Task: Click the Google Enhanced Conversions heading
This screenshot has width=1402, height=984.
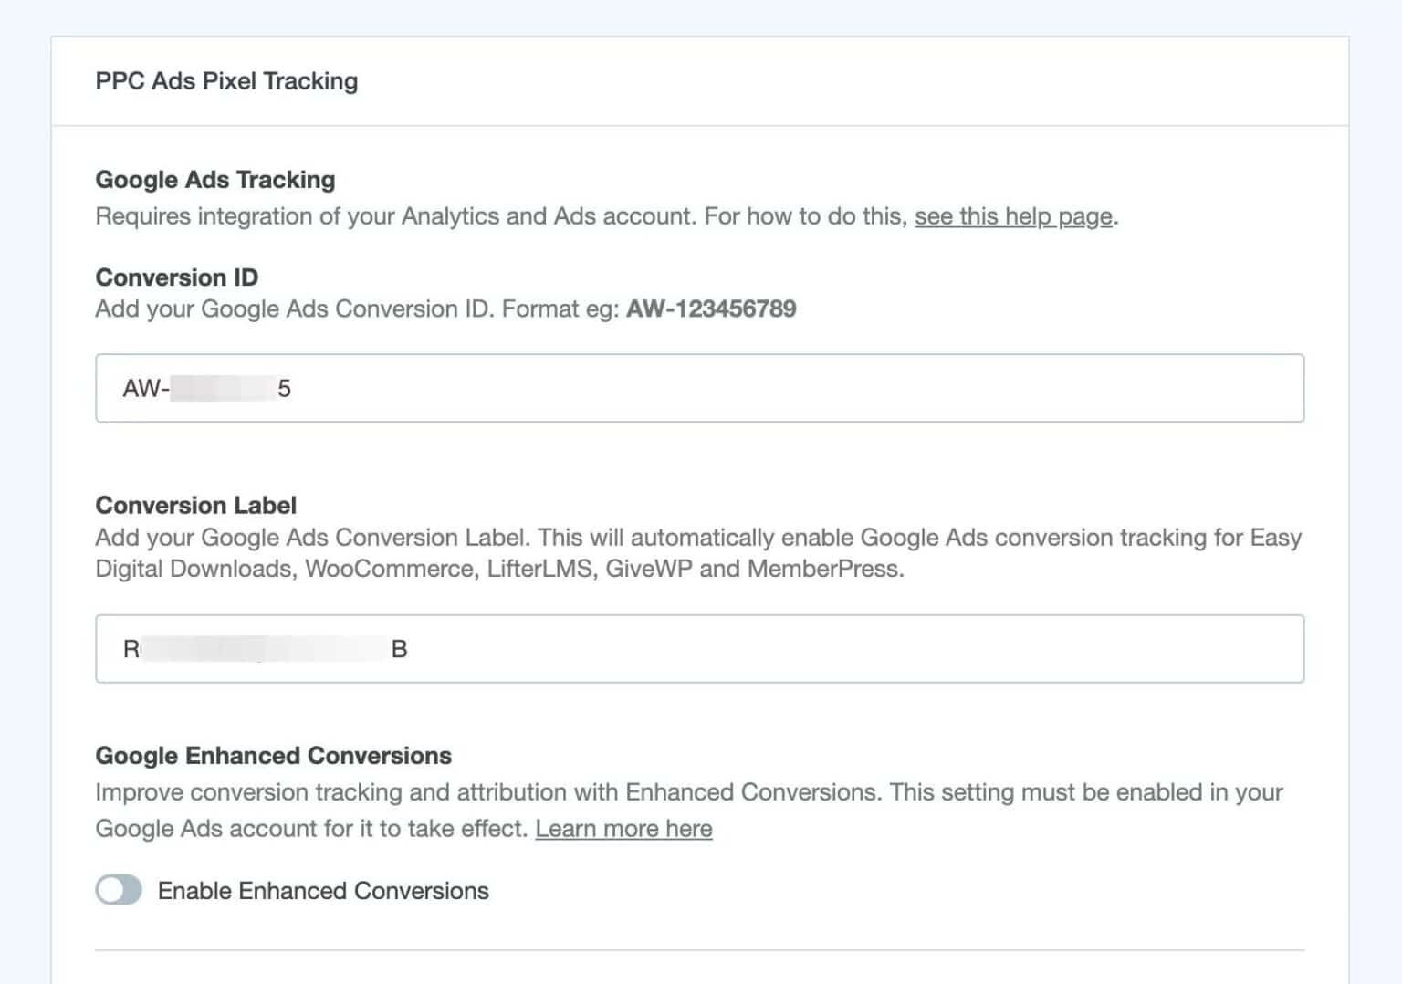Action: click(x=273, y=755)
